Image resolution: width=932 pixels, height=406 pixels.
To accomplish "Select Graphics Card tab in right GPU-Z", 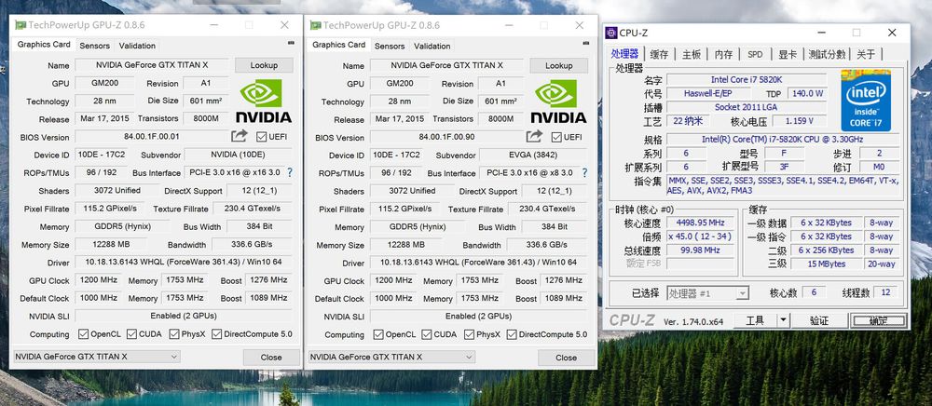I will (339, 45).
